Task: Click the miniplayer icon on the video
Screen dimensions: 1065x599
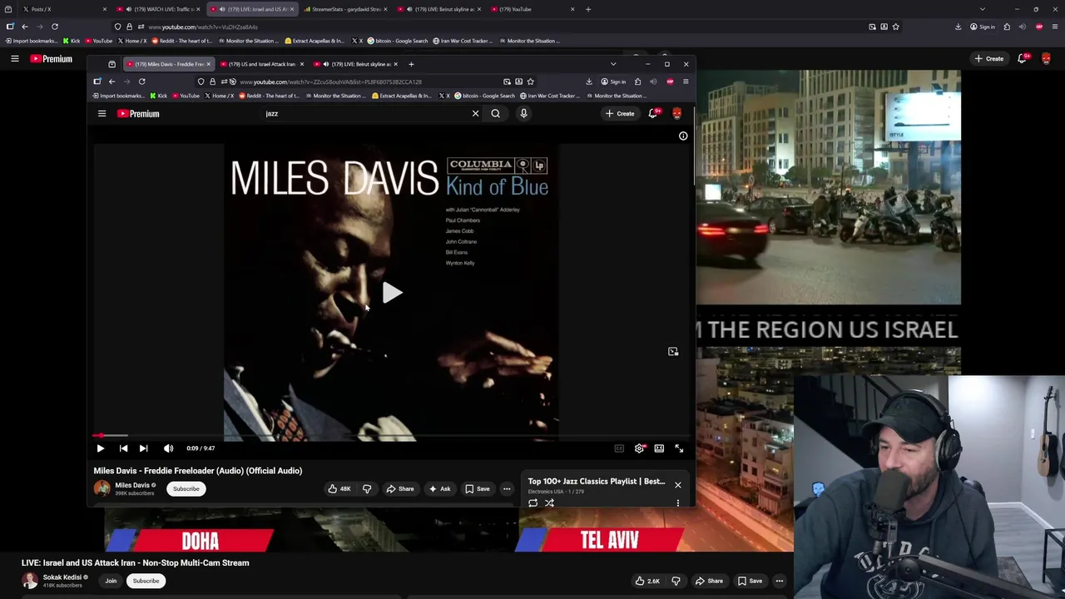Action: (x=673, y=351)
